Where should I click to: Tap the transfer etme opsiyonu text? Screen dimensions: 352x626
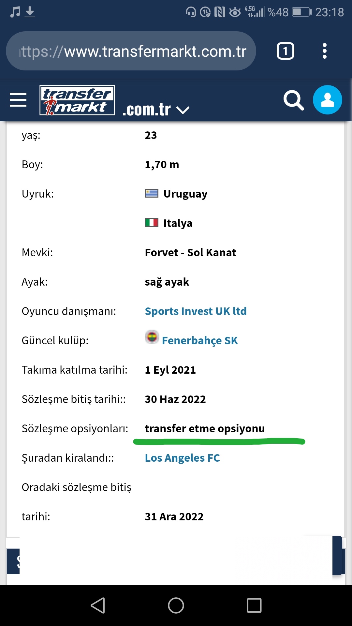pos(205,428)
